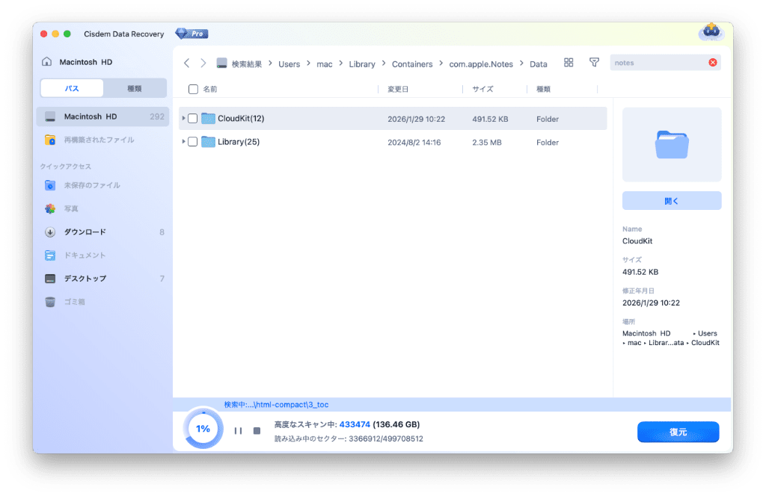
Task: Open the filter funnel icon
Action: point(594,63)
